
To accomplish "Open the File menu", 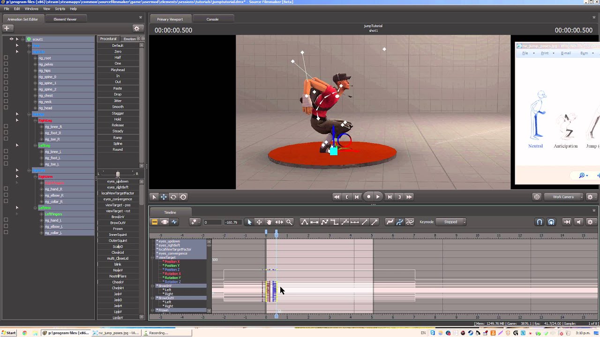I will 7,9.
